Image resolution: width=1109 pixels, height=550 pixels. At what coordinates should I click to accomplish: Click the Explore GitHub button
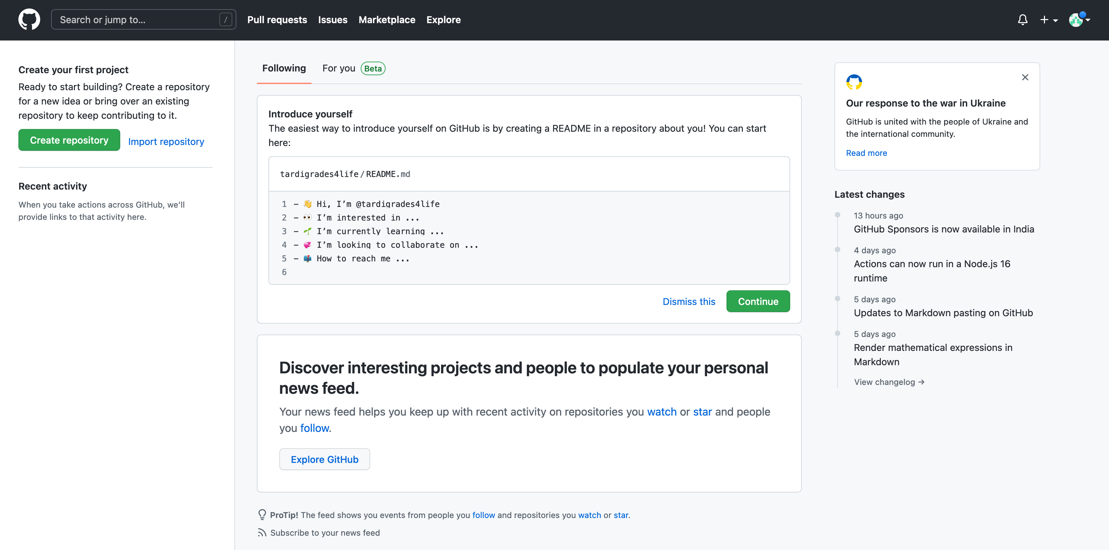click(x=324, y=459)
